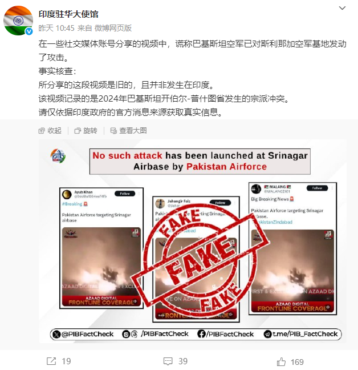The height and width of the screenshot is (370, 358).
Task: Click the Facebook /PIBFactCheck icon
Action: pos(201,334)
